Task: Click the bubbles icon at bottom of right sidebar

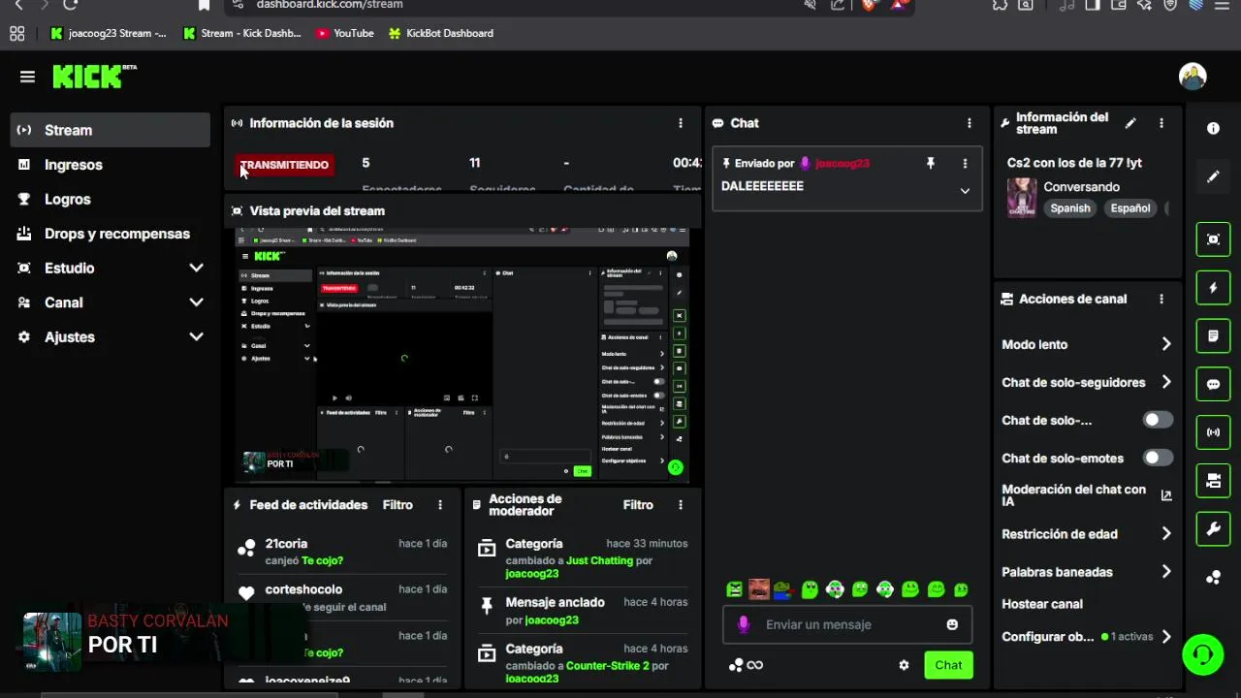Action: 1213,578
